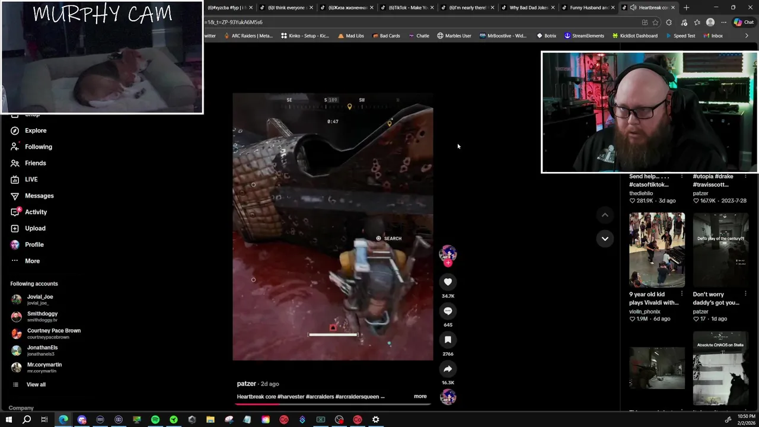Open Spotify from the taskbar
The width and height of the screenshot is (759, 427).
155,420
